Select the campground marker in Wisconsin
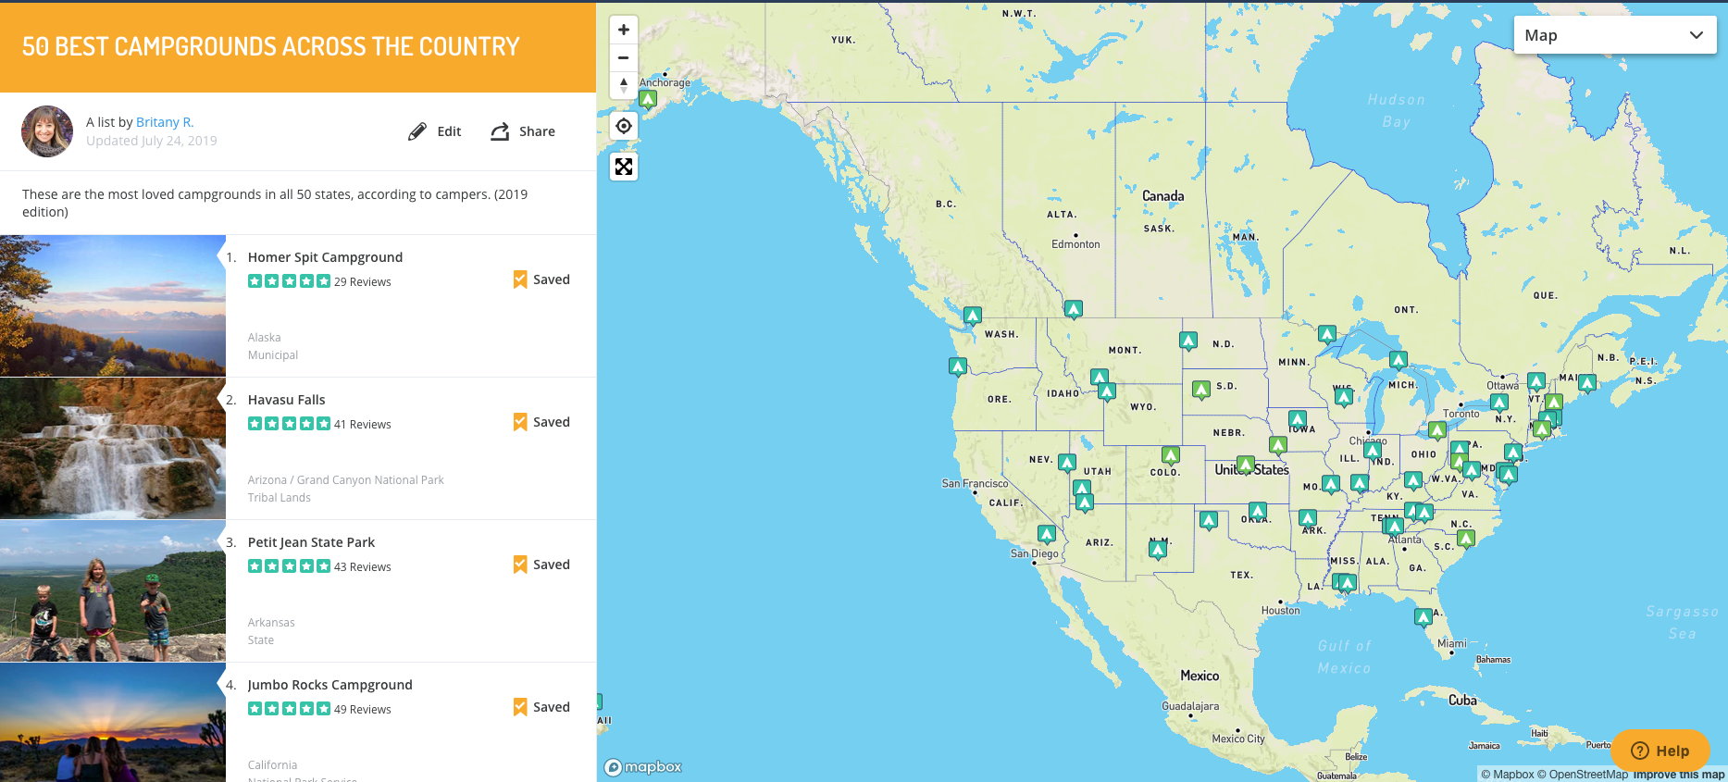The height and width of the screenshot is (782, 1728). click(1344, 398)
